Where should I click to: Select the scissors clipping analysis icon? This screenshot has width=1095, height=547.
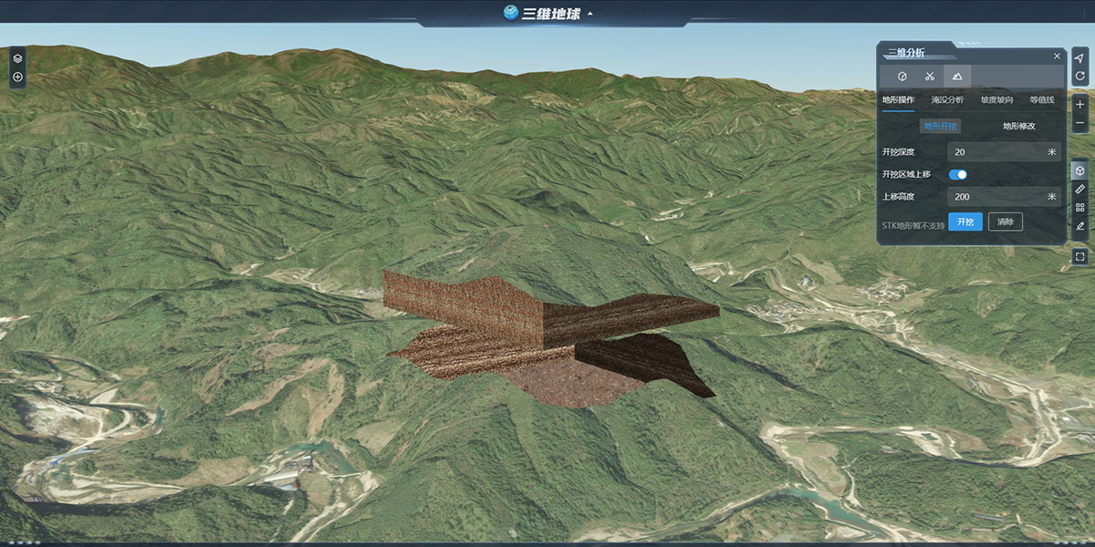coord(929,77)
